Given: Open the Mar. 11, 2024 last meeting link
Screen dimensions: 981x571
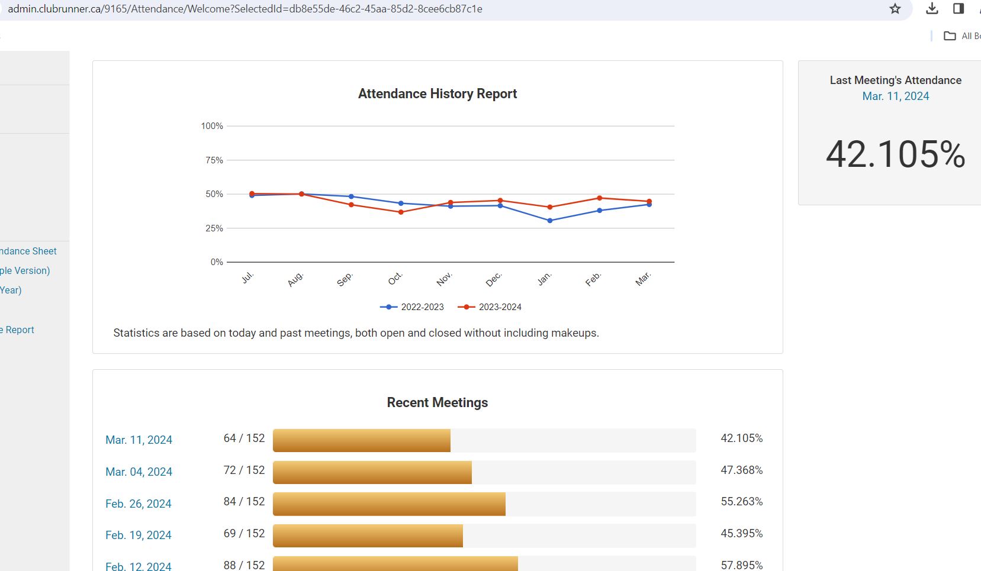Looking at the screenshot, I should 895,96.
